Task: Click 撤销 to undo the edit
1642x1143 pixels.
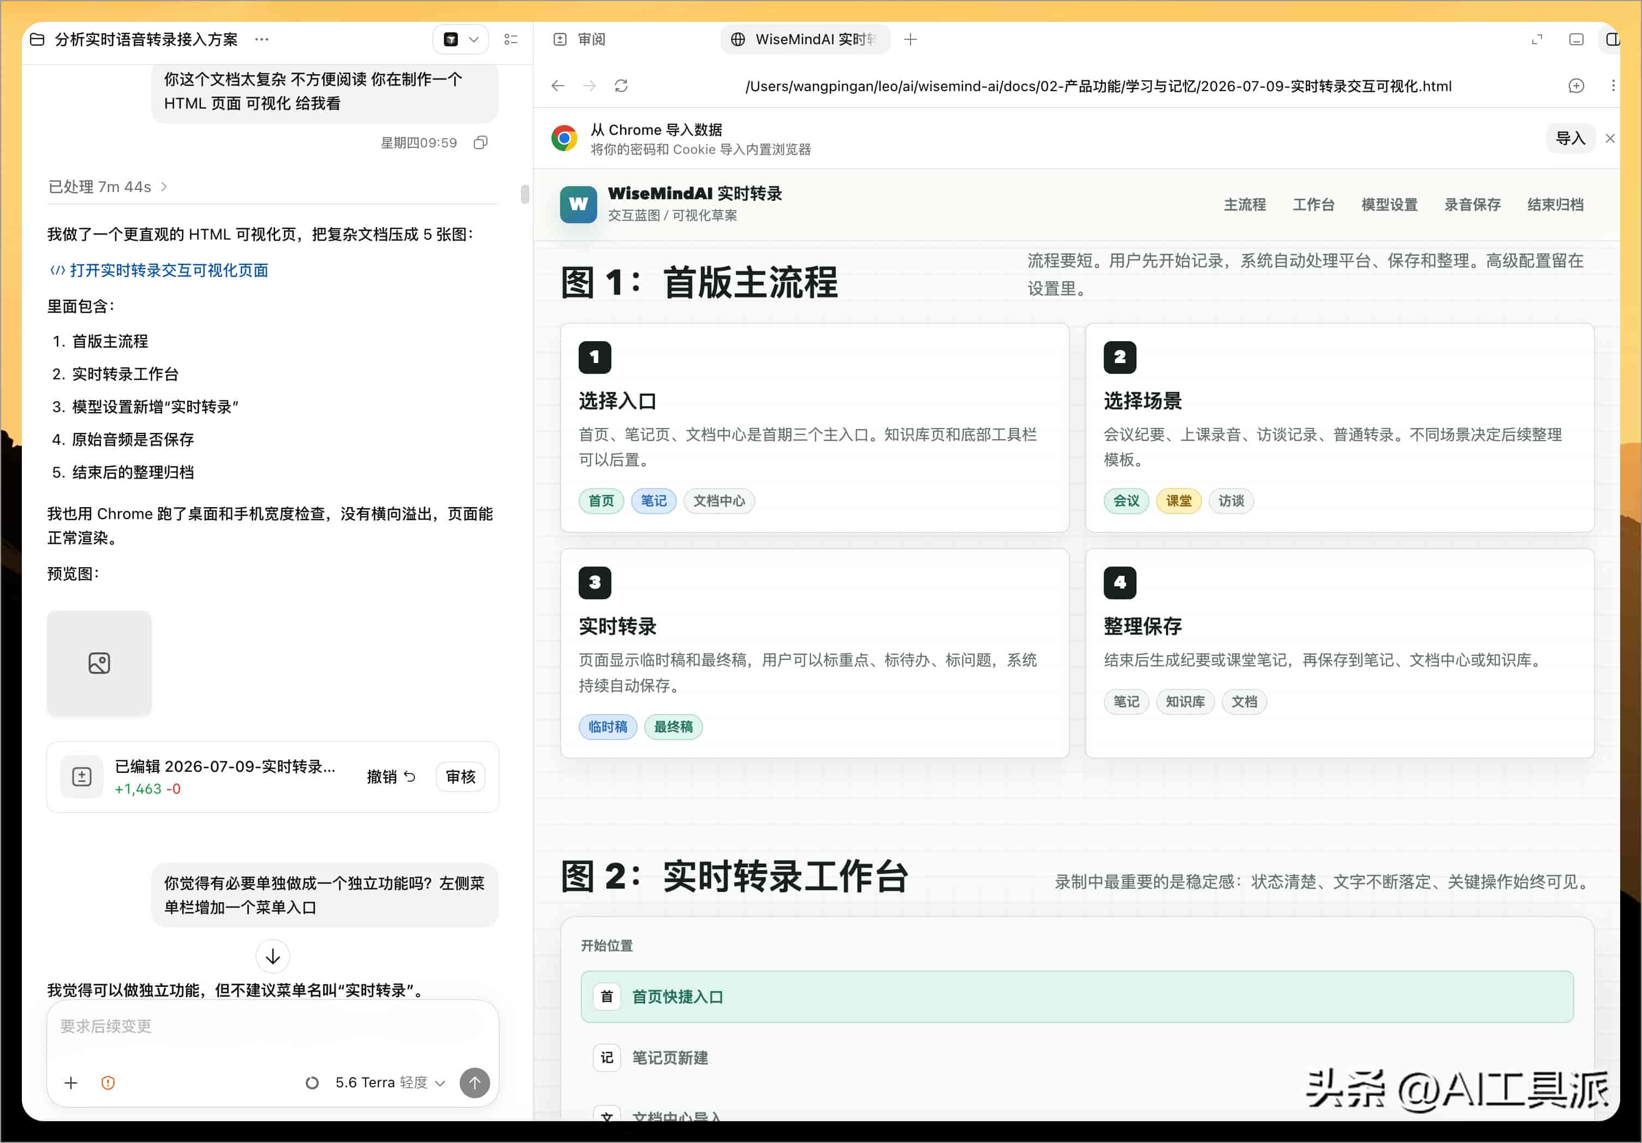Action: pyautogui.click(x=390, y=777)
